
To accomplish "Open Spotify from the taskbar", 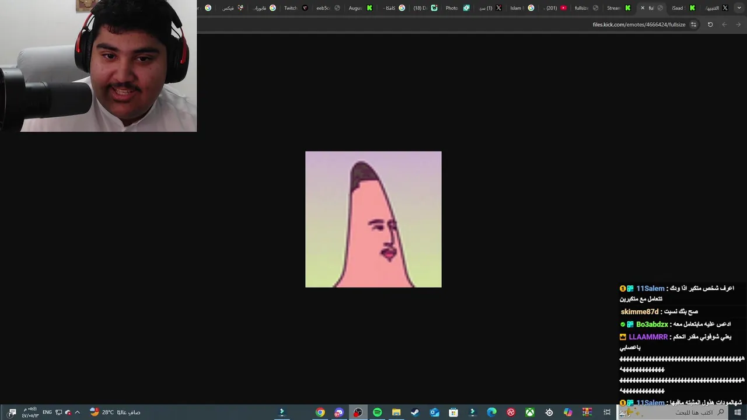I will 377,412.
